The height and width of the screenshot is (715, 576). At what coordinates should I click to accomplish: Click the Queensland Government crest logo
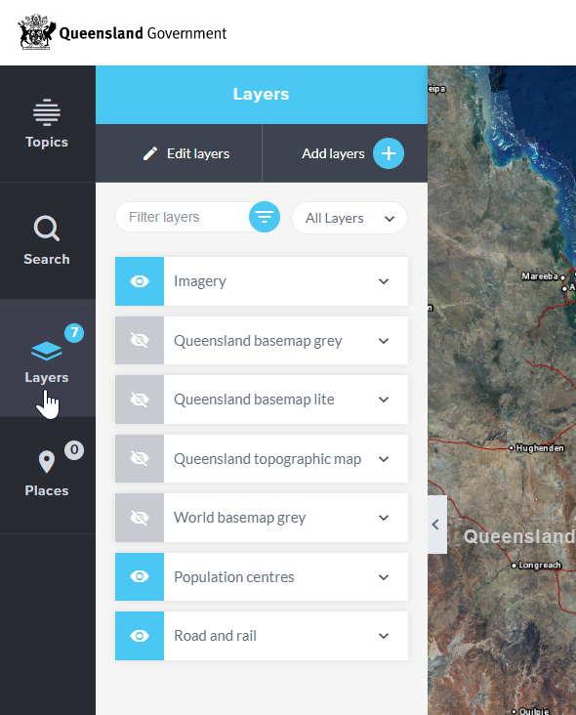pyautogui.click(x=36, y=32)
